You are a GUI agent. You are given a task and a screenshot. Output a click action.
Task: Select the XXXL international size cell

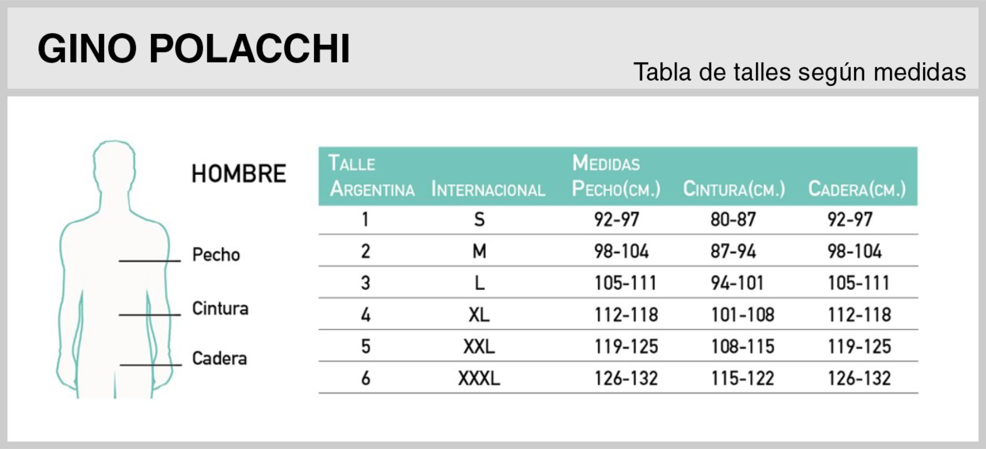[x=479, y=379]
